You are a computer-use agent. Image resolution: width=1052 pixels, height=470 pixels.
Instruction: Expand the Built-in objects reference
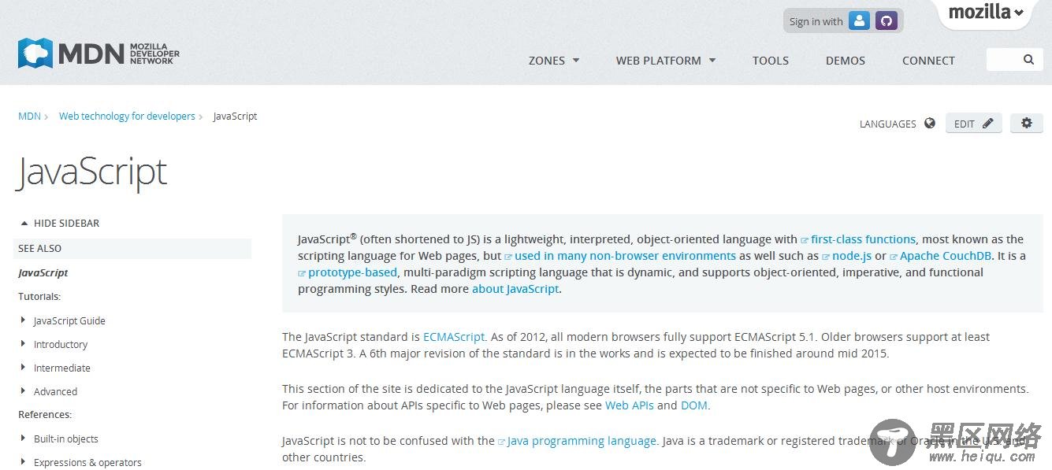pyautogui.click(x=60, y=439)
